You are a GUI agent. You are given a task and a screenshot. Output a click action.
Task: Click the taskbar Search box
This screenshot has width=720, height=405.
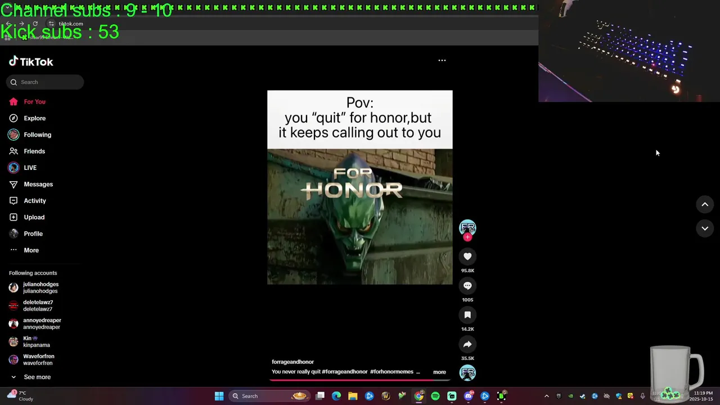click(270, 396)
